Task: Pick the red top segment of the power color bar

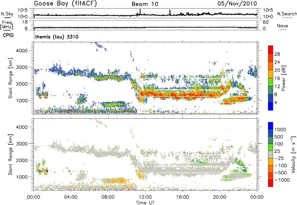Action: [271, 50]
